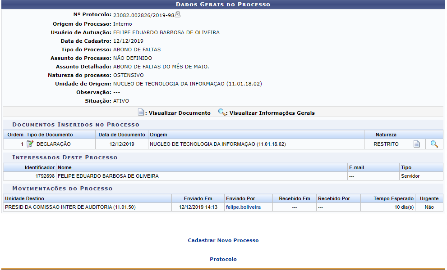Click the 'Natureza' column header
The height and width of the screenshot is (270, 447).
pyautogui.click(x=386, y=135)
